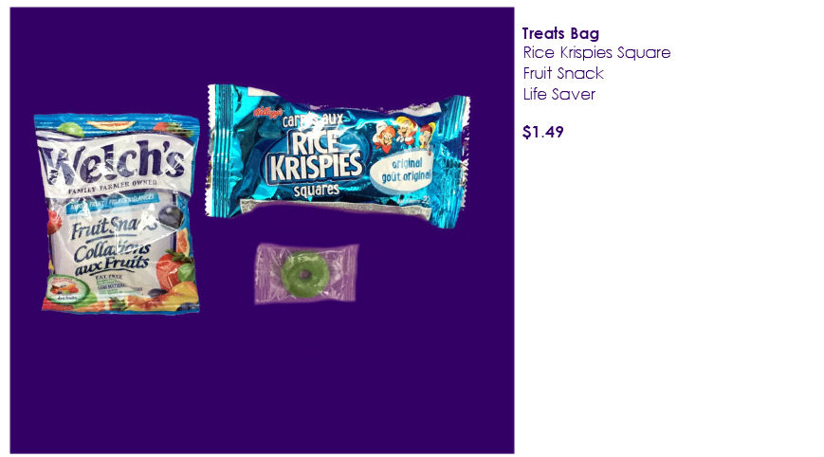The height and width of the screenshot is (457, 824).
Task: Click the 'Family Farmer Owned' text strip
Action: (113, 187)
